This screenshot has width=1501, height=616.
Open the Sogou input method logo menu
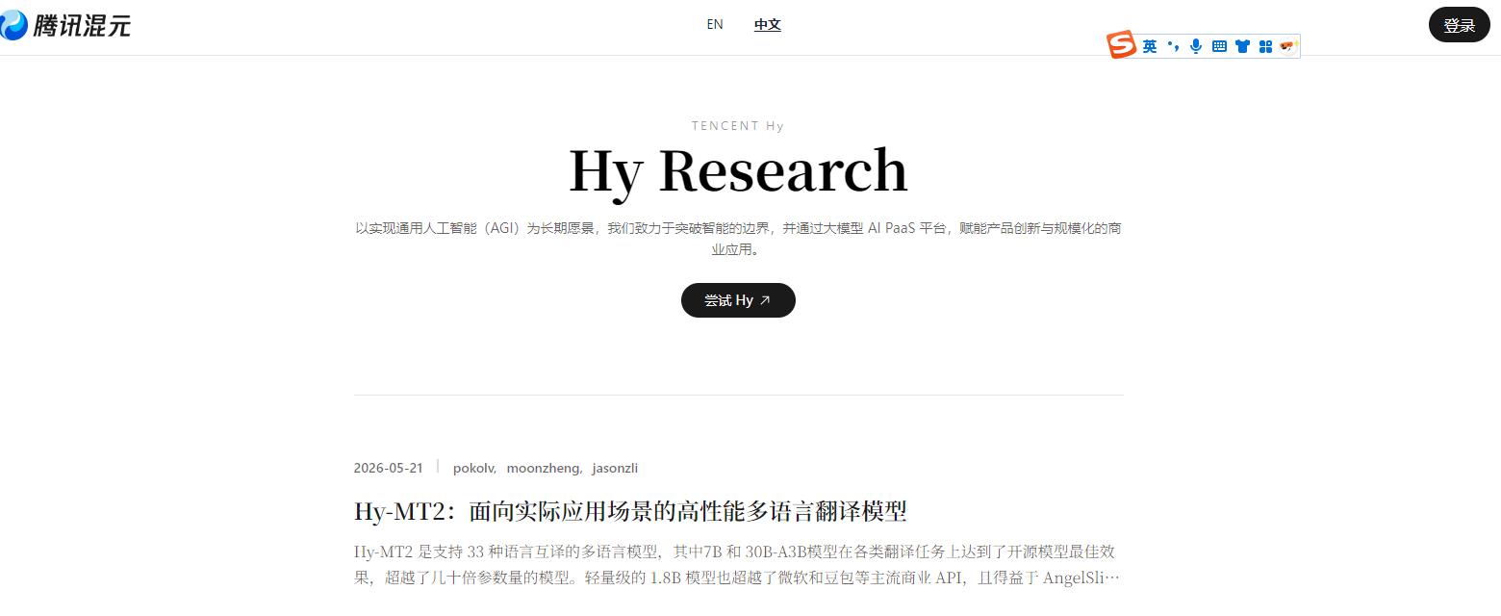point(1121,45)
